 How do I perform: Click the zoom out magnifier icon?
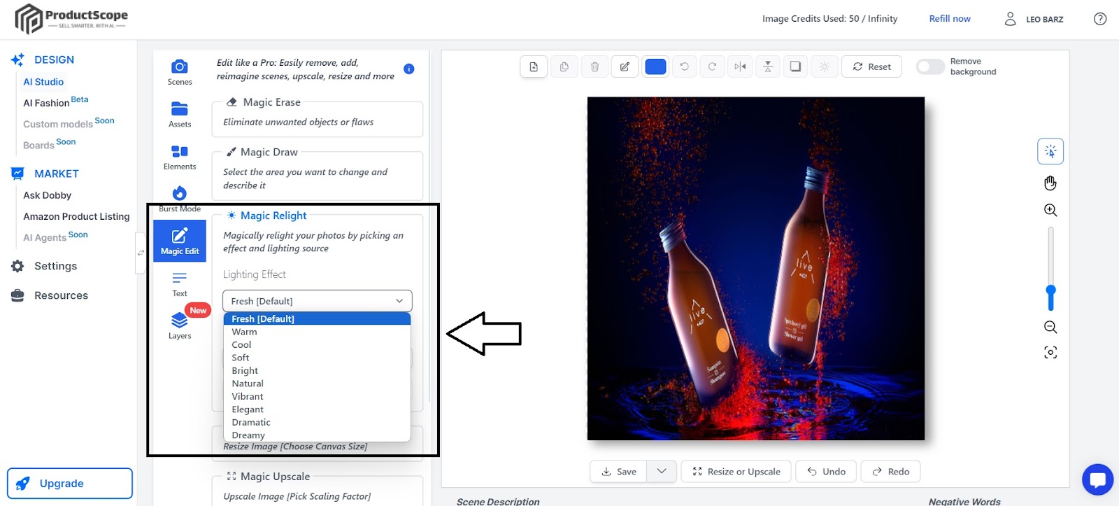pos(1050,327)
